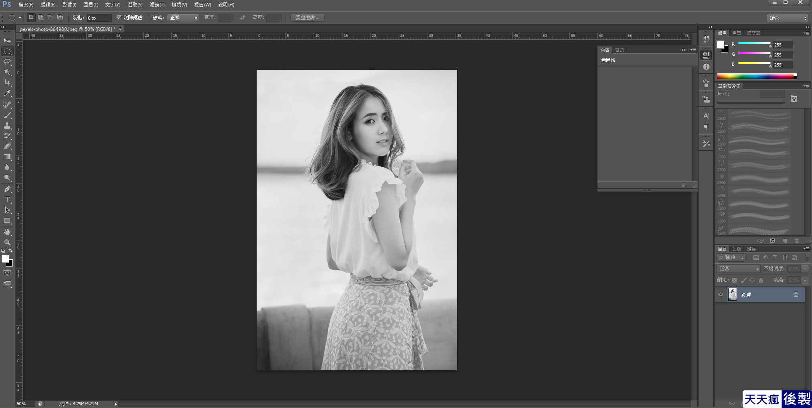Swap foreground and background colors
This screenshot has height=408, width=812.
10,250
